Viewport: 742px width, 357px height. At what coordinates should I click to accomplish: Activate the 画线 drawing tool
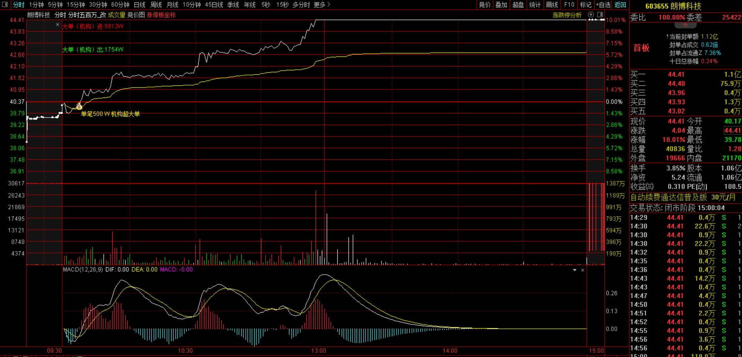coord(552,5)
